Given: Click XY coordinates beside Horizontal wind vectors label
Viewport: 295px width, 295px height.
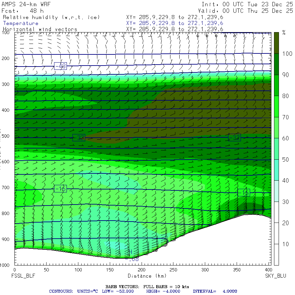Looking at the screenshot, I should click(x=175, y=29).
